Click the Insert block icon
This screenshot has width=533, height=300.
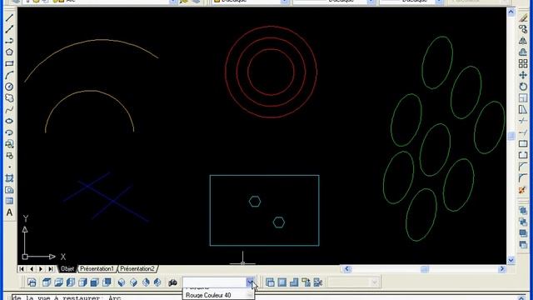9,144
